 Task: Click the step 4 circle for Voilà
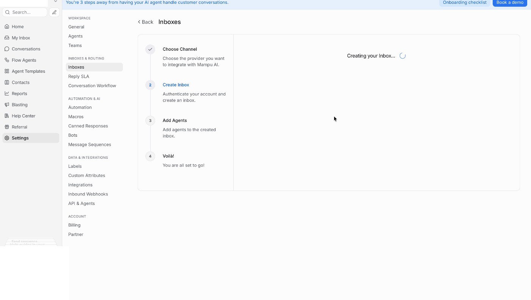coord(150,156)
